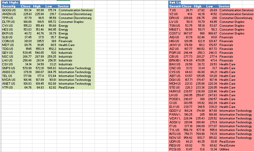
Task: Click the ELV US ticker
Action: click(175, 107)
